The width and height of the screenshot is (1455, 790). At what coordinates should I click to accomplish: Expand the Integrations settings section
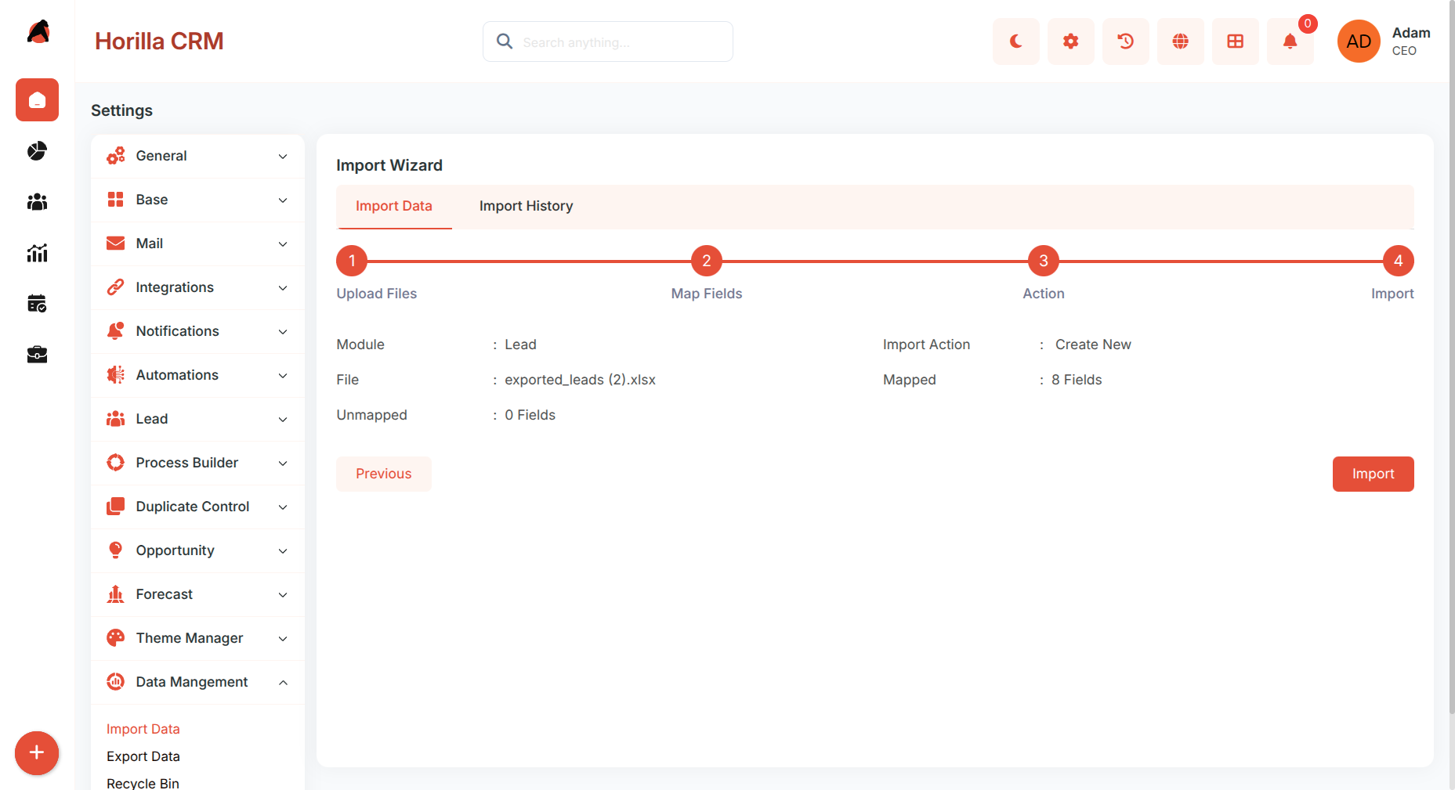(x=197, y=287)
